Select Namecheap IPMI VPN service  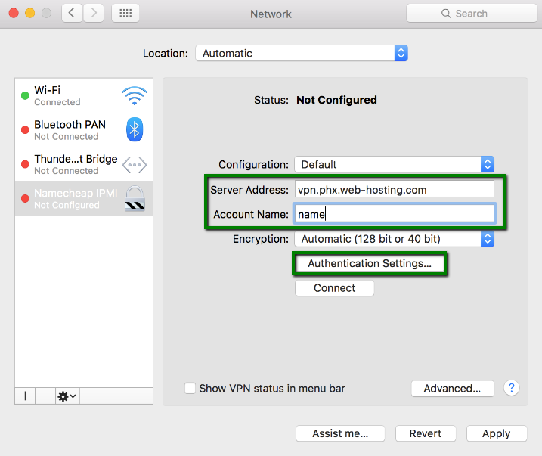tap(68, 199)
